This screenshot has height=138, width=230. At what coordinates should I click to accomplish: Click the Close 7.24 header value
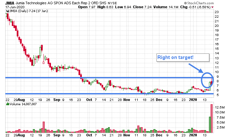point(142,7)
